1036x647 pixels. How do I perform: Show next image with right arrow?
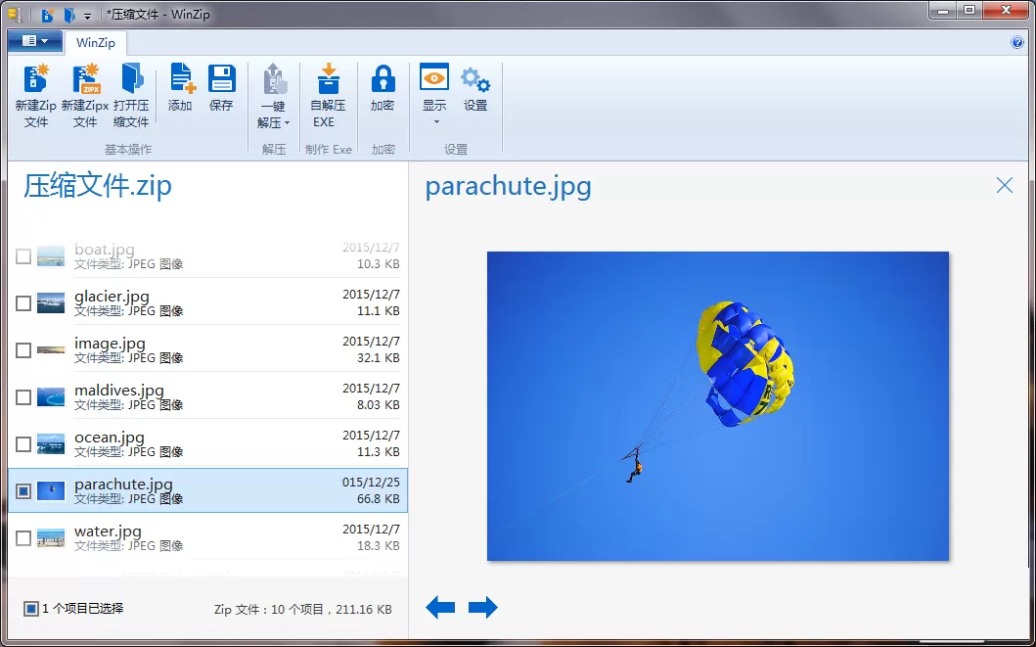click(482, 607)
